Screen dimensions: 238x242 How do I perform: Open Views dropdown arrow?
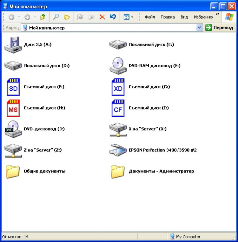[132, 17]
